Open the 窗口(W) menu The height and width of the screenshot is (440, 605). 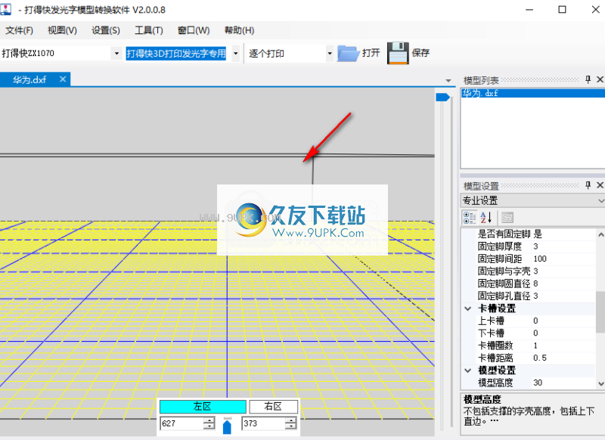pyautogui.click(x=194, y=30)
